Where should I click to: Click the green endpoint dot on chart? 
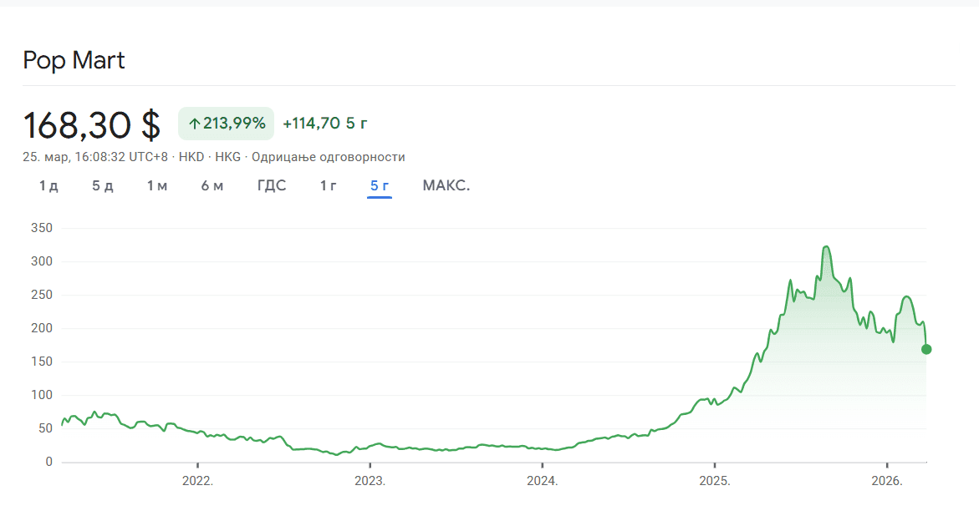coord(926,349)
